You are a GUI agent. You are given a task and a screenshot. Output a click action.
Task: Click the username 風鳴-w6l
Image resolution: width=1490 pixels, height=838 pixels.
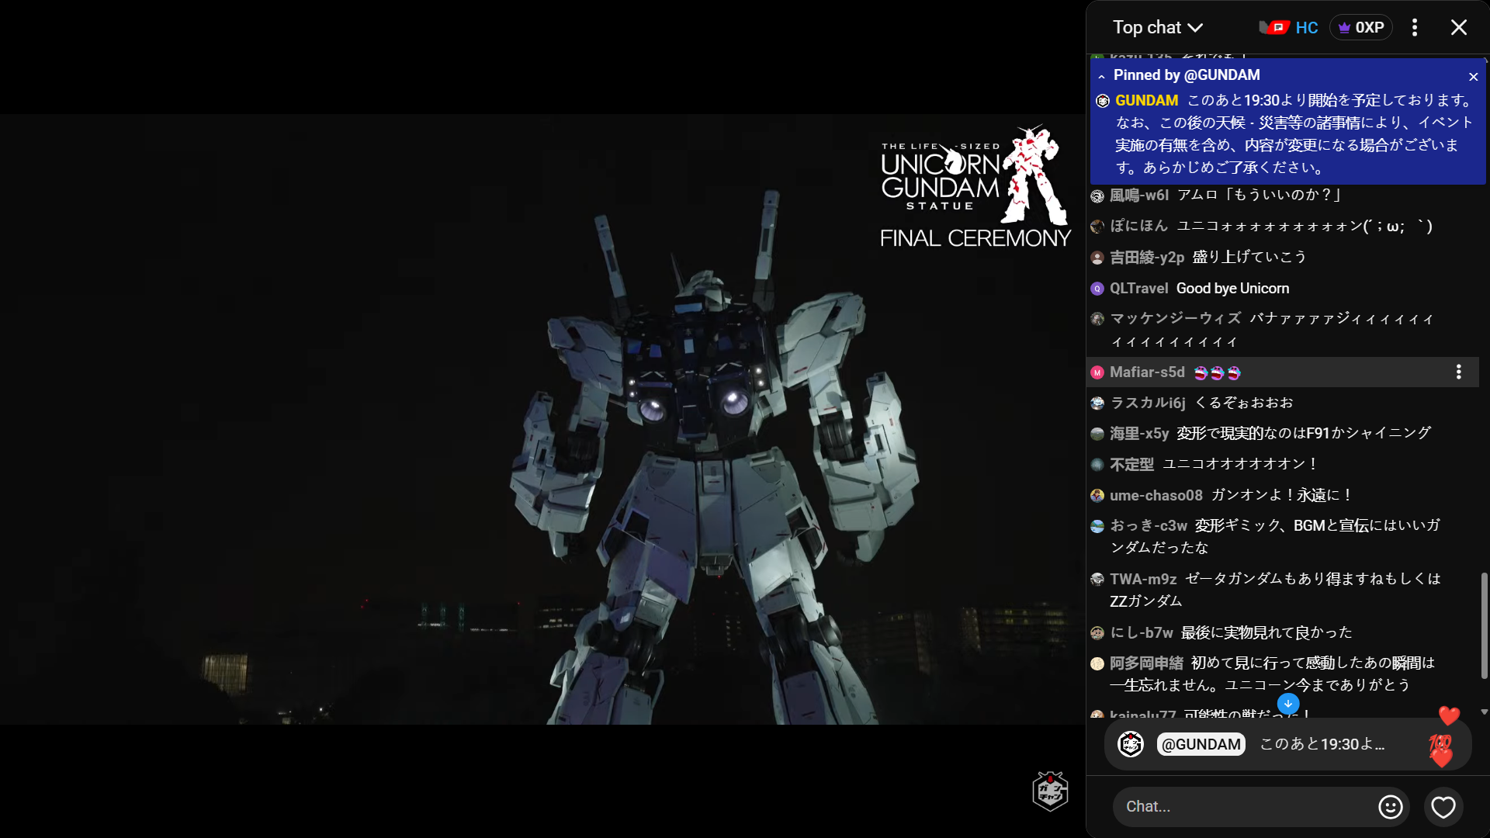tap(1138, 196)
